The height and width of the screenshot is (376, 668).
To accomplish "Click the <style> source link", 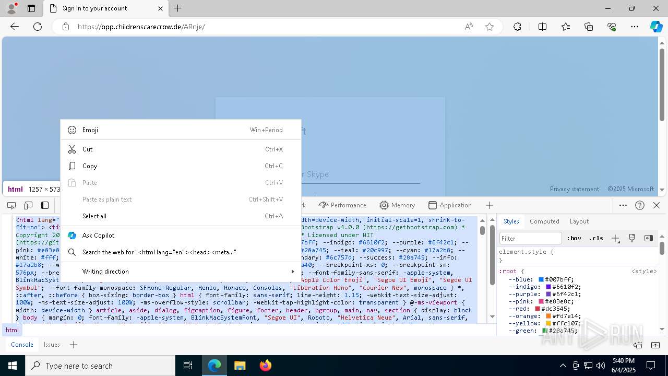I will [644, 271].
